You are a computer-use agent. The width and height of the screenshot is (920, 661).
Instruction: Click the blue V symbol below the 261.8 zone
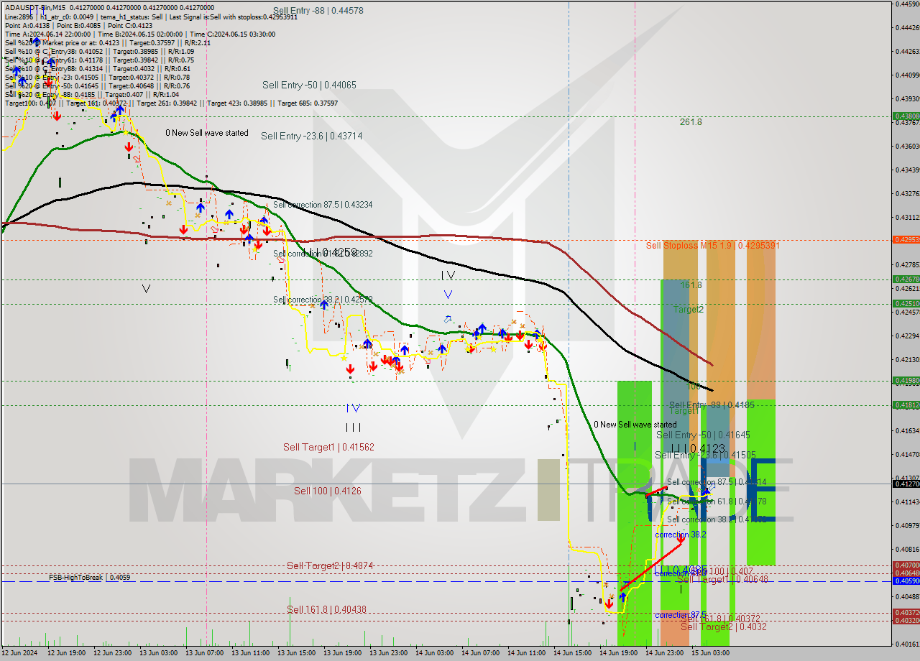pos(447,295)
